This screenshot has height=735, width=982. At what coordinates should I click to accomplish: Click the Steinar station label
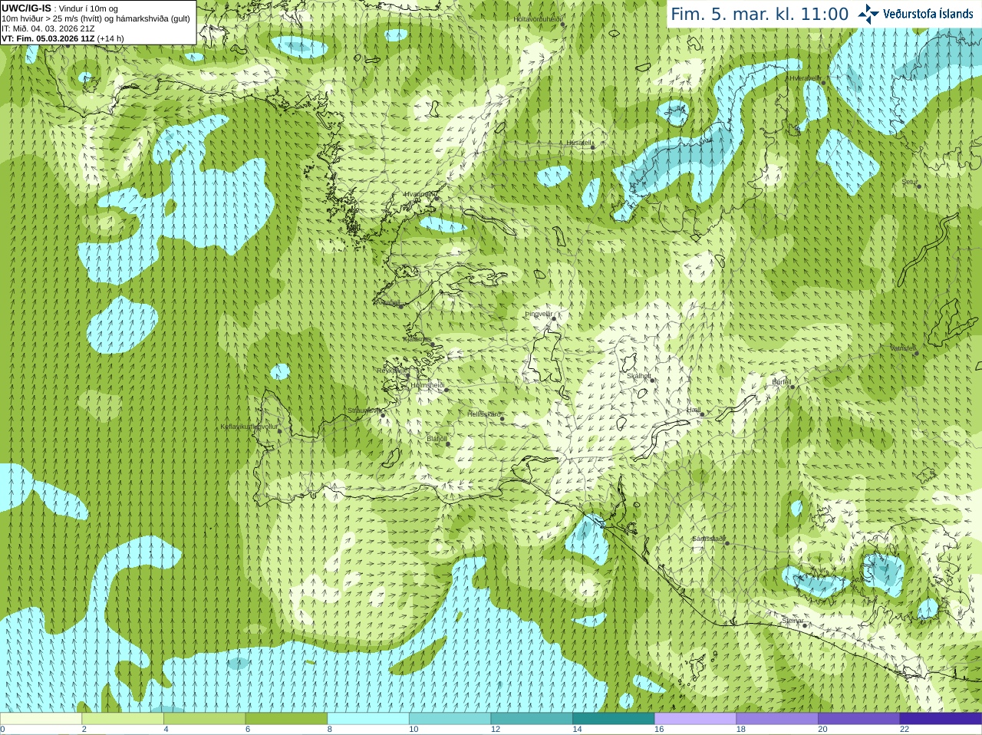tap(793, 621)
